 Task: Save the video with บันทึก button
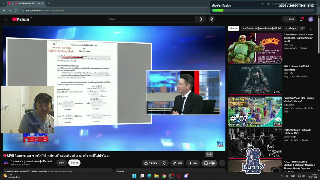[209, 163]
